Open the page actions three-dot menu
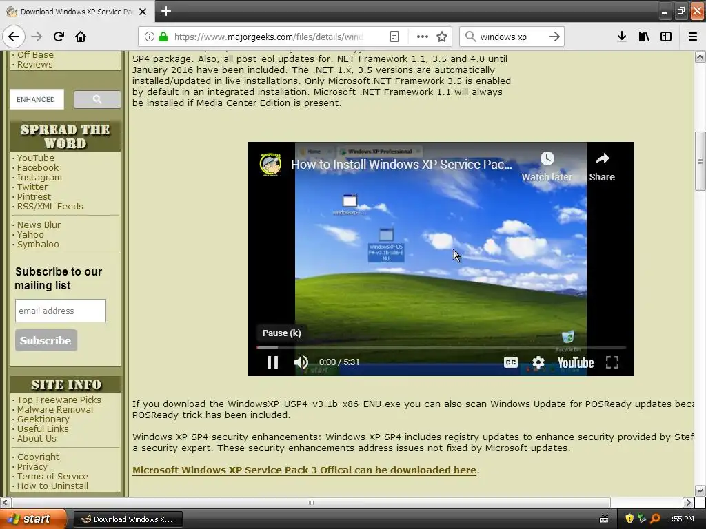This screenshot has height=529, width=706. [x=423, y=37]
